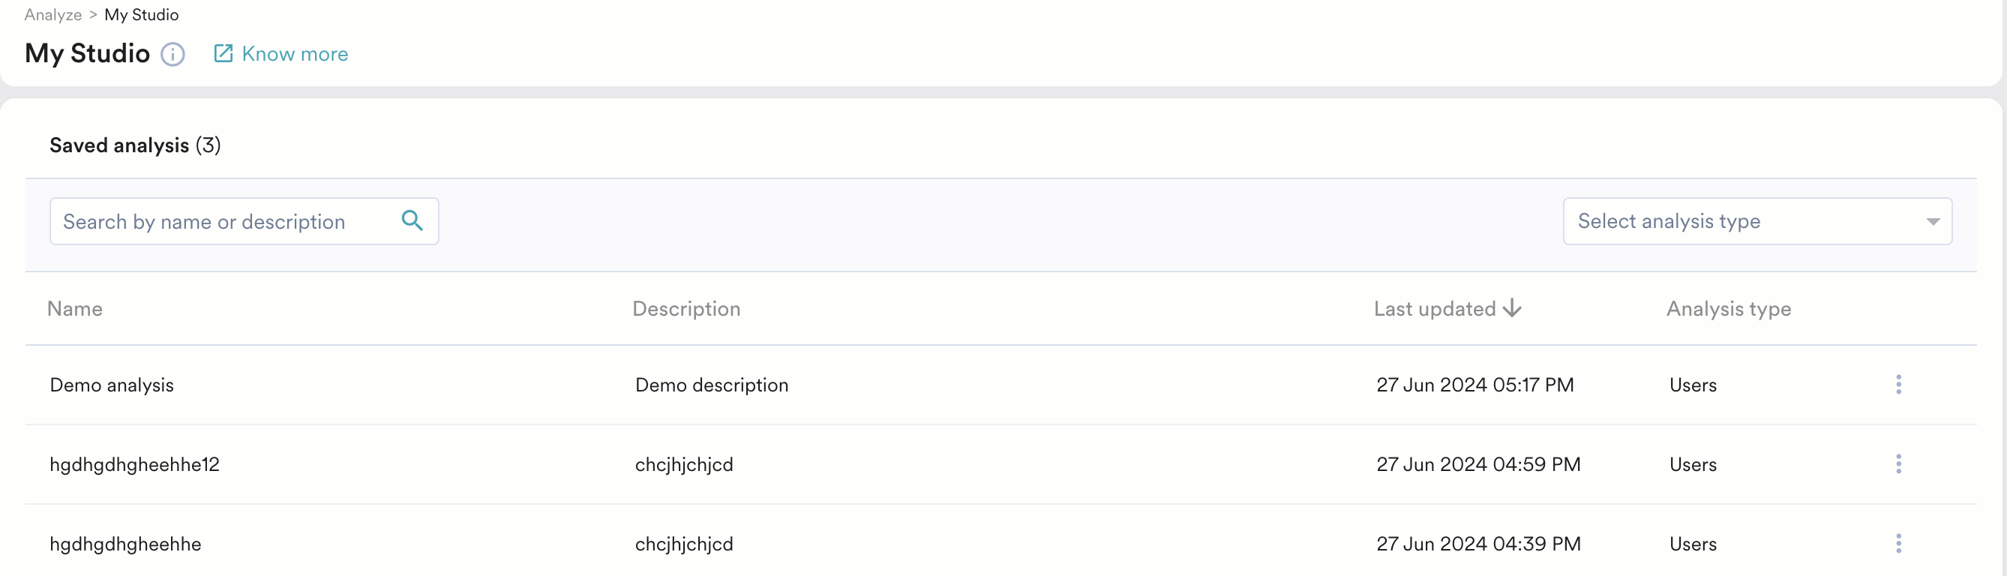2007x576 pixels.
Task: Click the dropdown caret in analysis type selector
Action: [x=1932, y=222]
